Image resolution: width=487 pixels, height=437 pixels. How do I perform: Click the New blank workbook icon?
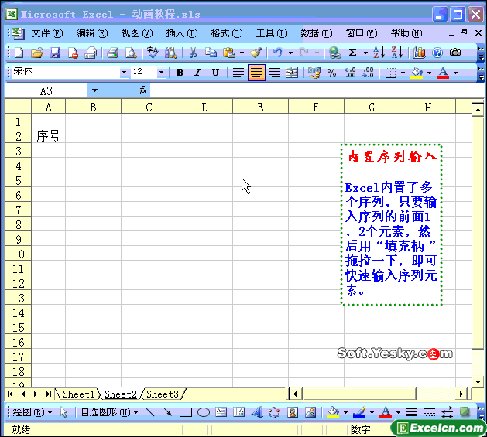[19, 53]
